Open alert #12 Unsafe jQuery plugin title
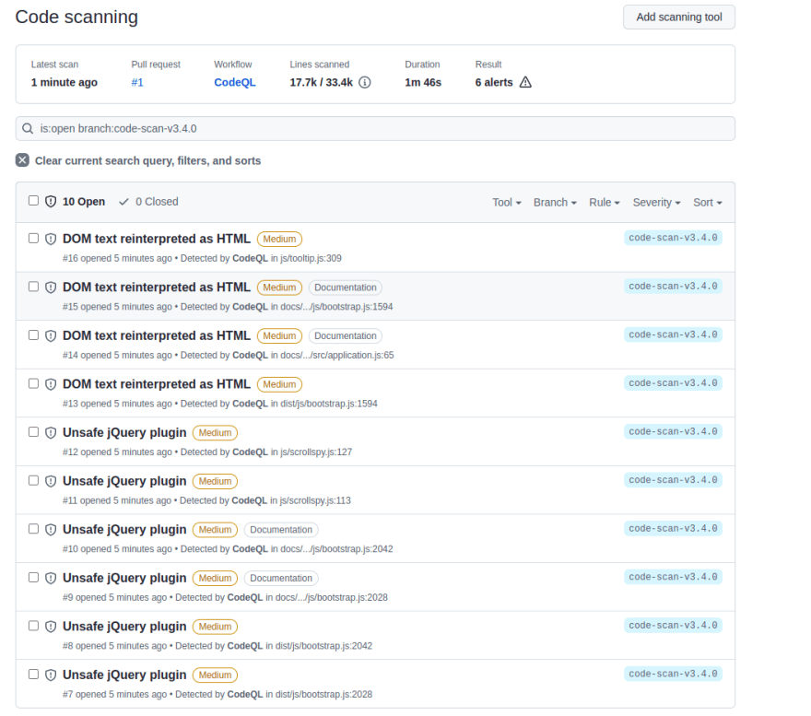811x716 pixels. [124, 432]
